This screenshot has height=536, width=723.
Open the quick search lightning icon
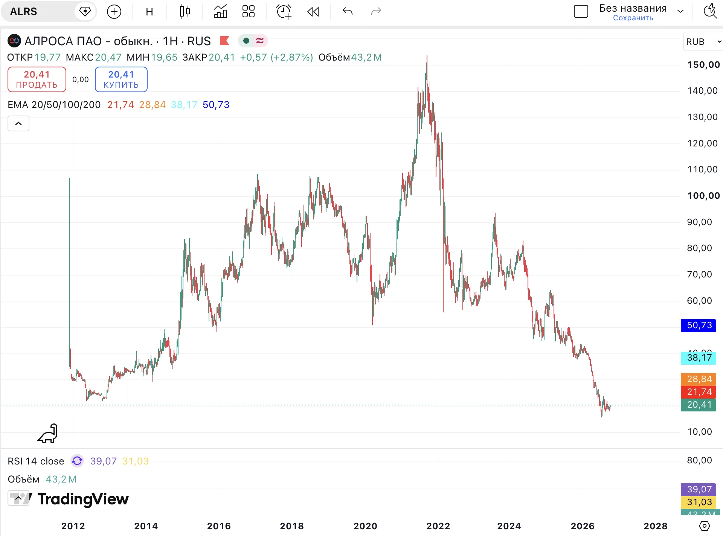pos(711,11)
